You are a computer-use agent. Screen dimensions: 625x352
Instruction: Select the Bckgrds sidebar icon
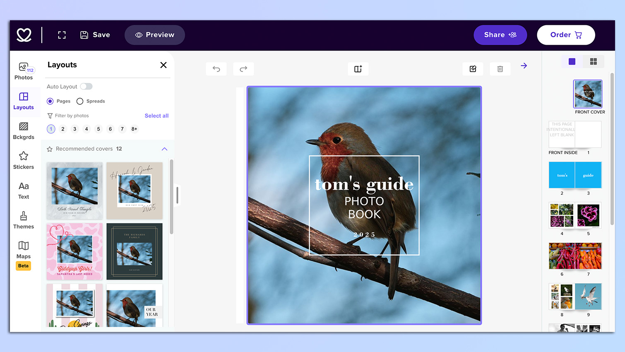click(24, 131)
